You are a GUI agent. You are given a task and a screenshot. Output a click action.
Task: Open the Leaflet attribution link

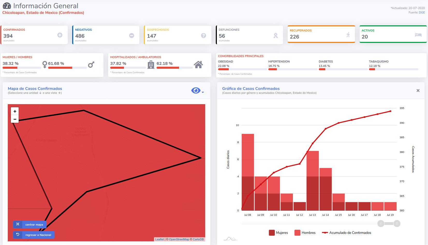[x=159, y=239]
